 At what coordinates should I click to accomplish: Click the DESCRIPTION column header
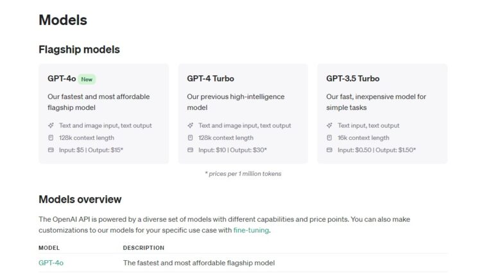pos(143,247)
